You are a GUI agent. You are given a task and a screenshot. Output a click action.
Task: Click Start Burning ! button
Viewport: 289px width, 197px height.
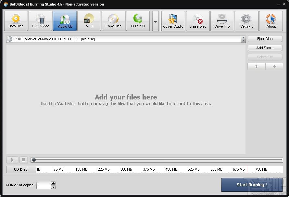(252, 185)
